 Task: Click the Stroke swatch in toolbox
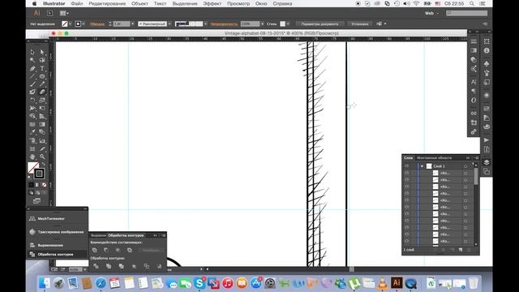coord(39,174)
